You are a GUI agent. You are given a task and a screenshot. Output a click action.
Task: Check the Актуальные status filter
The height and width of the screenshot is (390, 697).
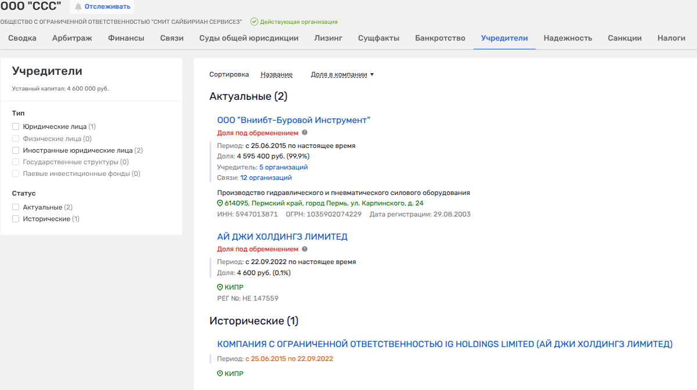[x=16, y=207]
